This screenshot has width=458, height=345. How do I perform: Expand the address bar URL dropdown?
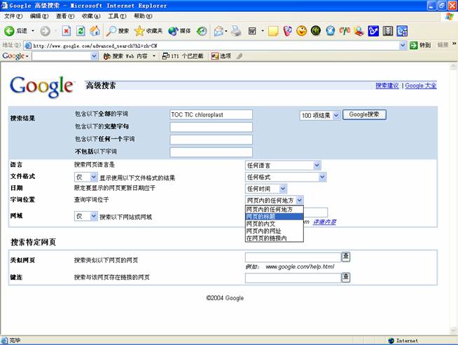tap(403, 46)
